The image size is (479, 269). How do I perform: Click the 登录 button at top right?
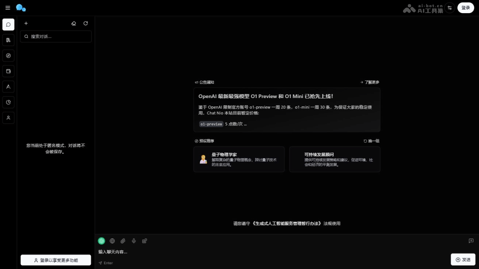click(465, 8)
